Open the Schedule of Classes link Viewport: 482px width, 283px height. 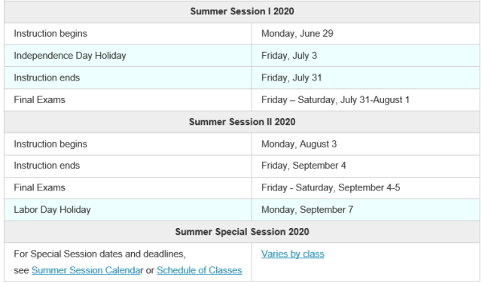pos(199,270)
